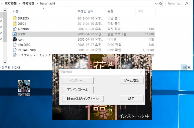
Task: Select the INSTALL.cmp file icon
Action: (x=15, y=50)
